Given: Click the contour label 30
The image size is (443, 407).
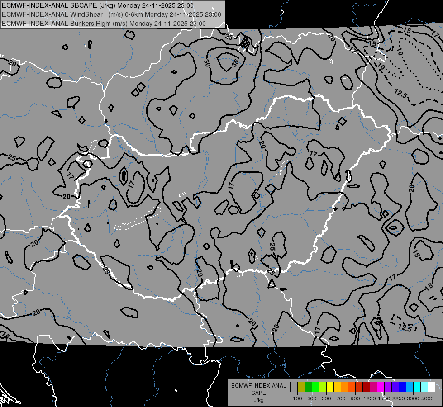Looking at the screenshot, I should (207, 63).
